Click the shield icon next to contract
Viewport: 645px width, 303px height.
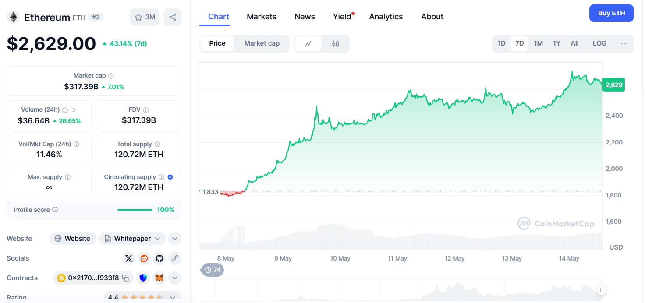(143, 278)
